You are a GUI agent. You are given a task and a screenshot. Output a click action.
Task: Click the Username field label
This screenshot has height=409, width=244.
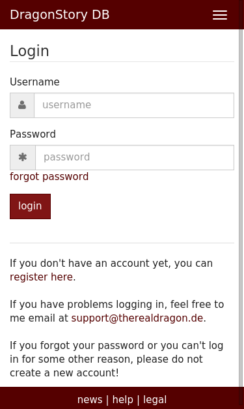(x=34, y=82)
